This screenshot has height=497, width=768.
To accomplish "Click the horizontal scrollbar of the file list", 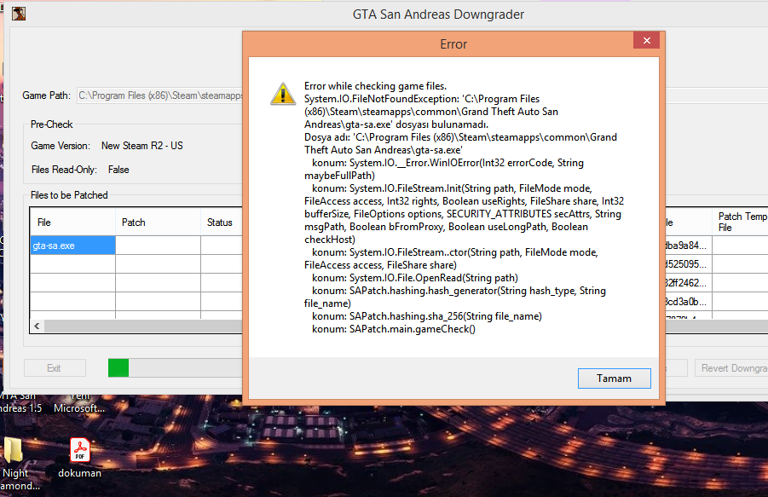I will pos(143,327).
